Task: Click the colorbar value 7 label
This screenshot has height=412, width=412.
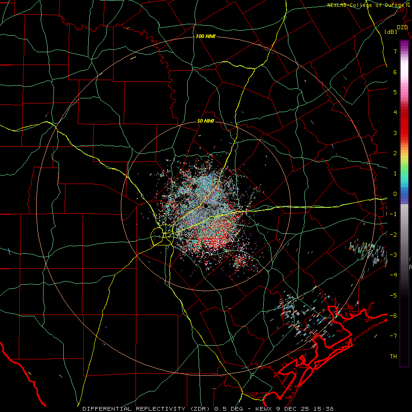Action: 395,51
